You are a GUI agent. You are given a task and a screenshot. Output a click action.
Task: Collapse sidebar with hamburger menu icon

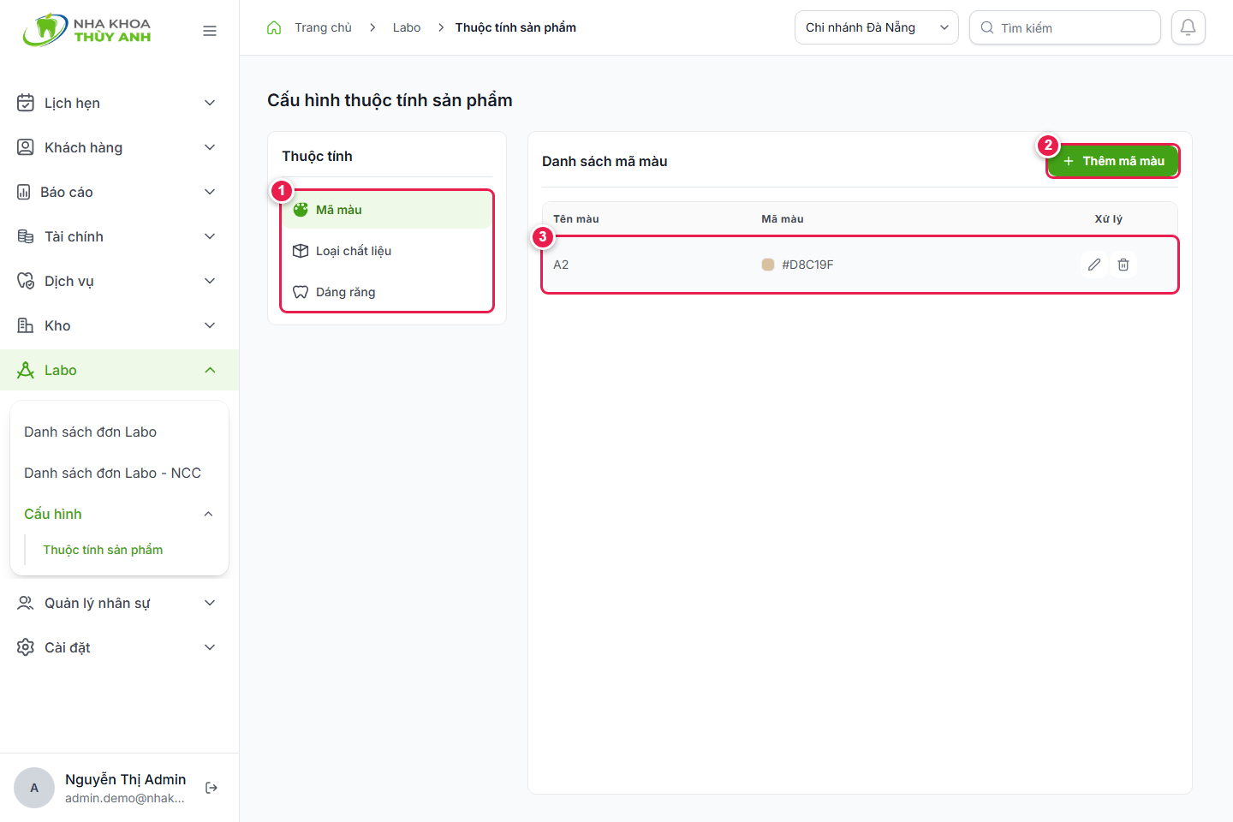click(210, 31)
